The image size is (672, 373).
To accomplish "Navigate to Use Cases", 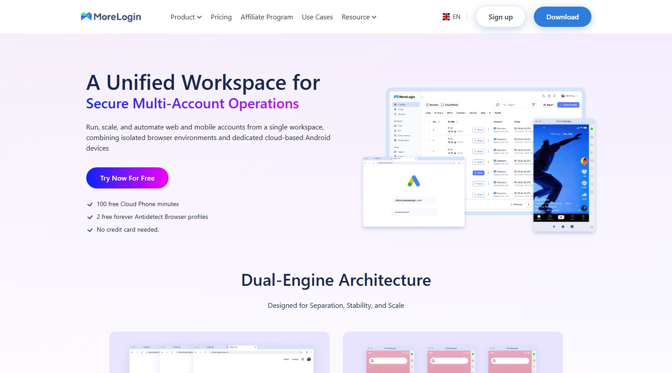I will (x=317, y=17).
